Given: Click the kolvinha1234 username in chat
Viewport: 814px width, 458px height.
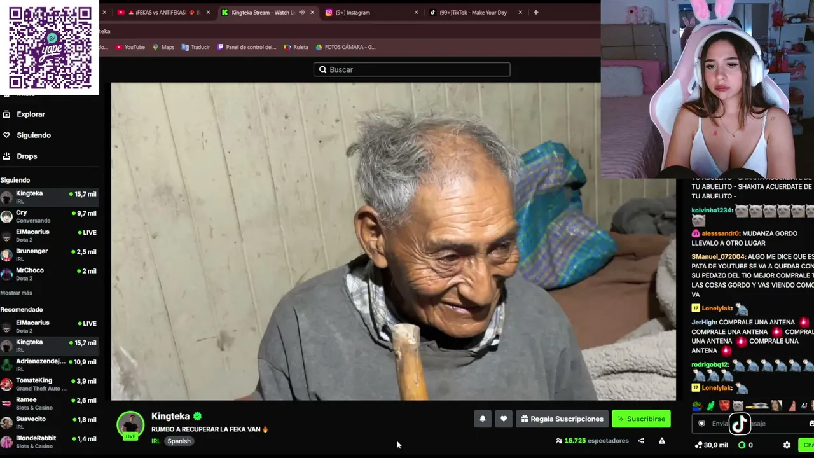Looking at the screenshot, I should [712, 211].
